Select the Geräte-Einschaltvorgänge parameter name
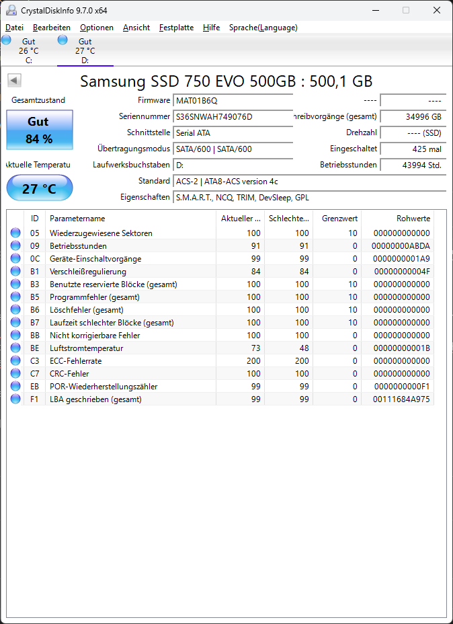This screenshot has height=624, width=453. (x=95, y=259)
